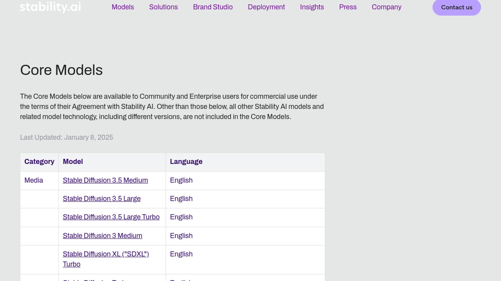The width and height of the screenshot is (501, 281).
Task: Click the Language column header
Action: 186,162
